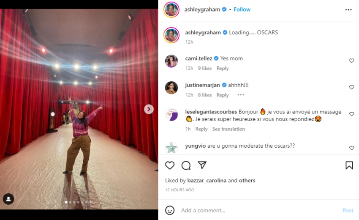
Task: Open the emoji picker in the comment box
Action: (170, 210)
